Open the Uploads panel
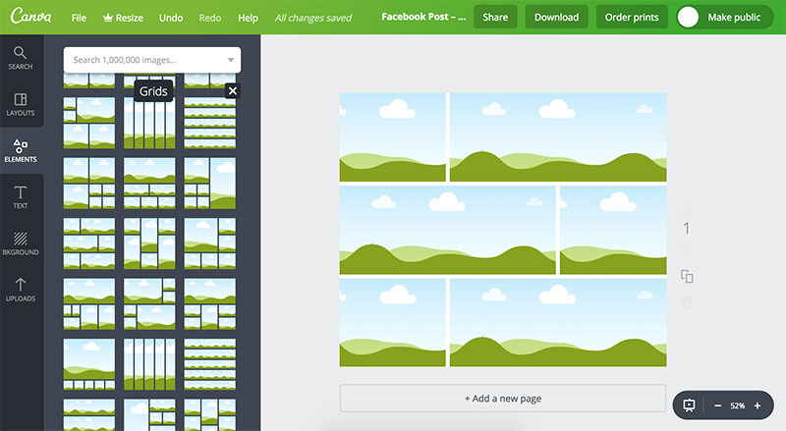 coord(21,290)
